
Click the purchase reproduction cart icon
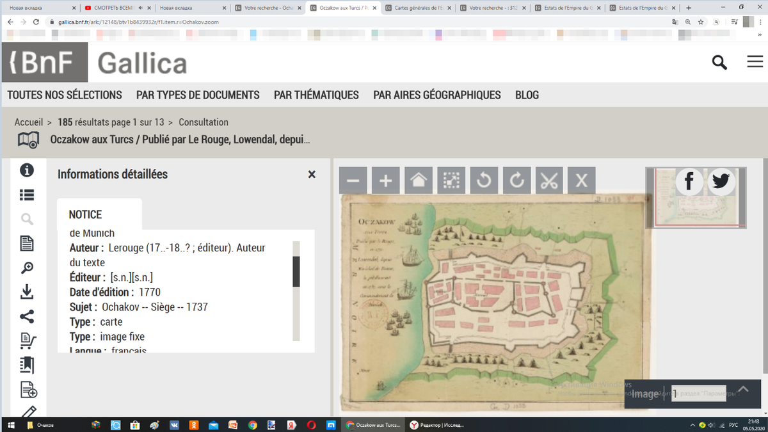(28, 340)
